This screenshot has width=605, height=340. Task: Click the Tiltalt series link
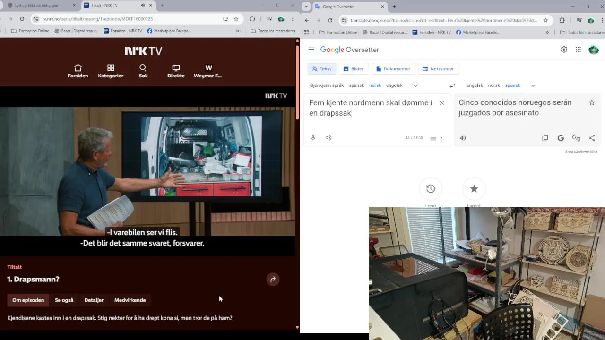pyautogui.click(x=14, y=267)
